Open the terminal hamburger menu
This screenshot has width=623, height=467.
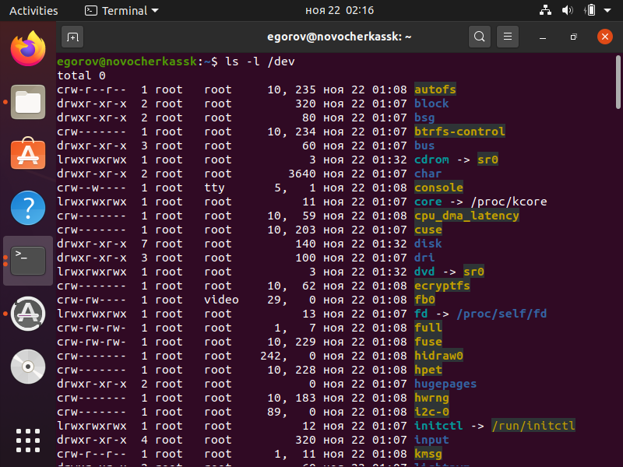pos(507,37)
